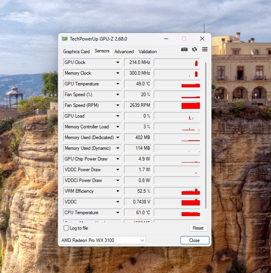This screenshot has width=271, height=273.
Task: Expand the Memory Used (Dynamic) dropdown
Action: click(x=118, y=148)
